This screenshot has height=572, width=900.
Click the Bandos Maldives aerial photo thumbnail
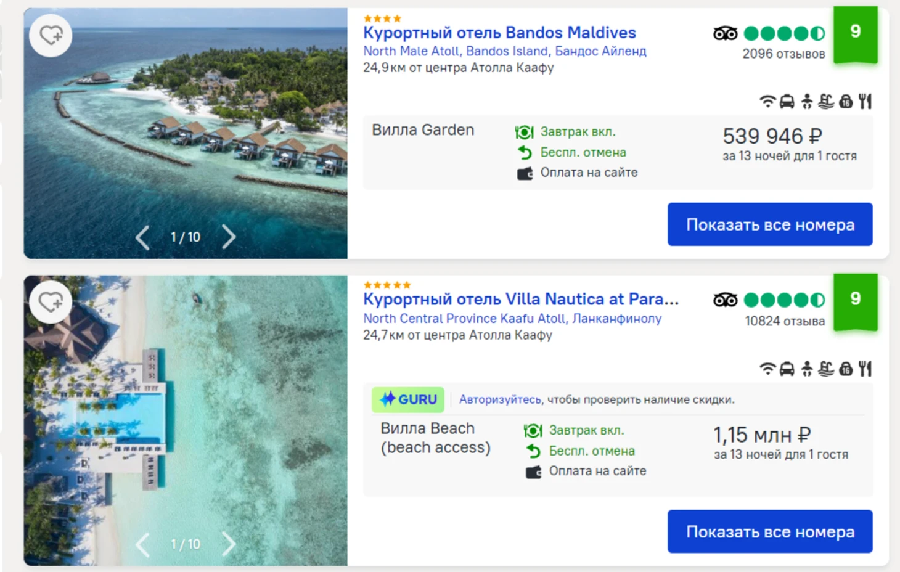click(185, 123)
